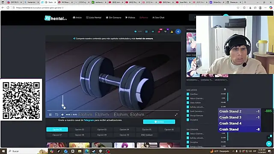Reload the page with the browser refresh icon

(8, 8)
